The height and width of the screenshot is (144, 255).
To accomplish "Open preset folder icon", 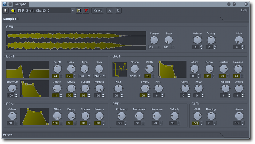I will (x=13, y=10).
